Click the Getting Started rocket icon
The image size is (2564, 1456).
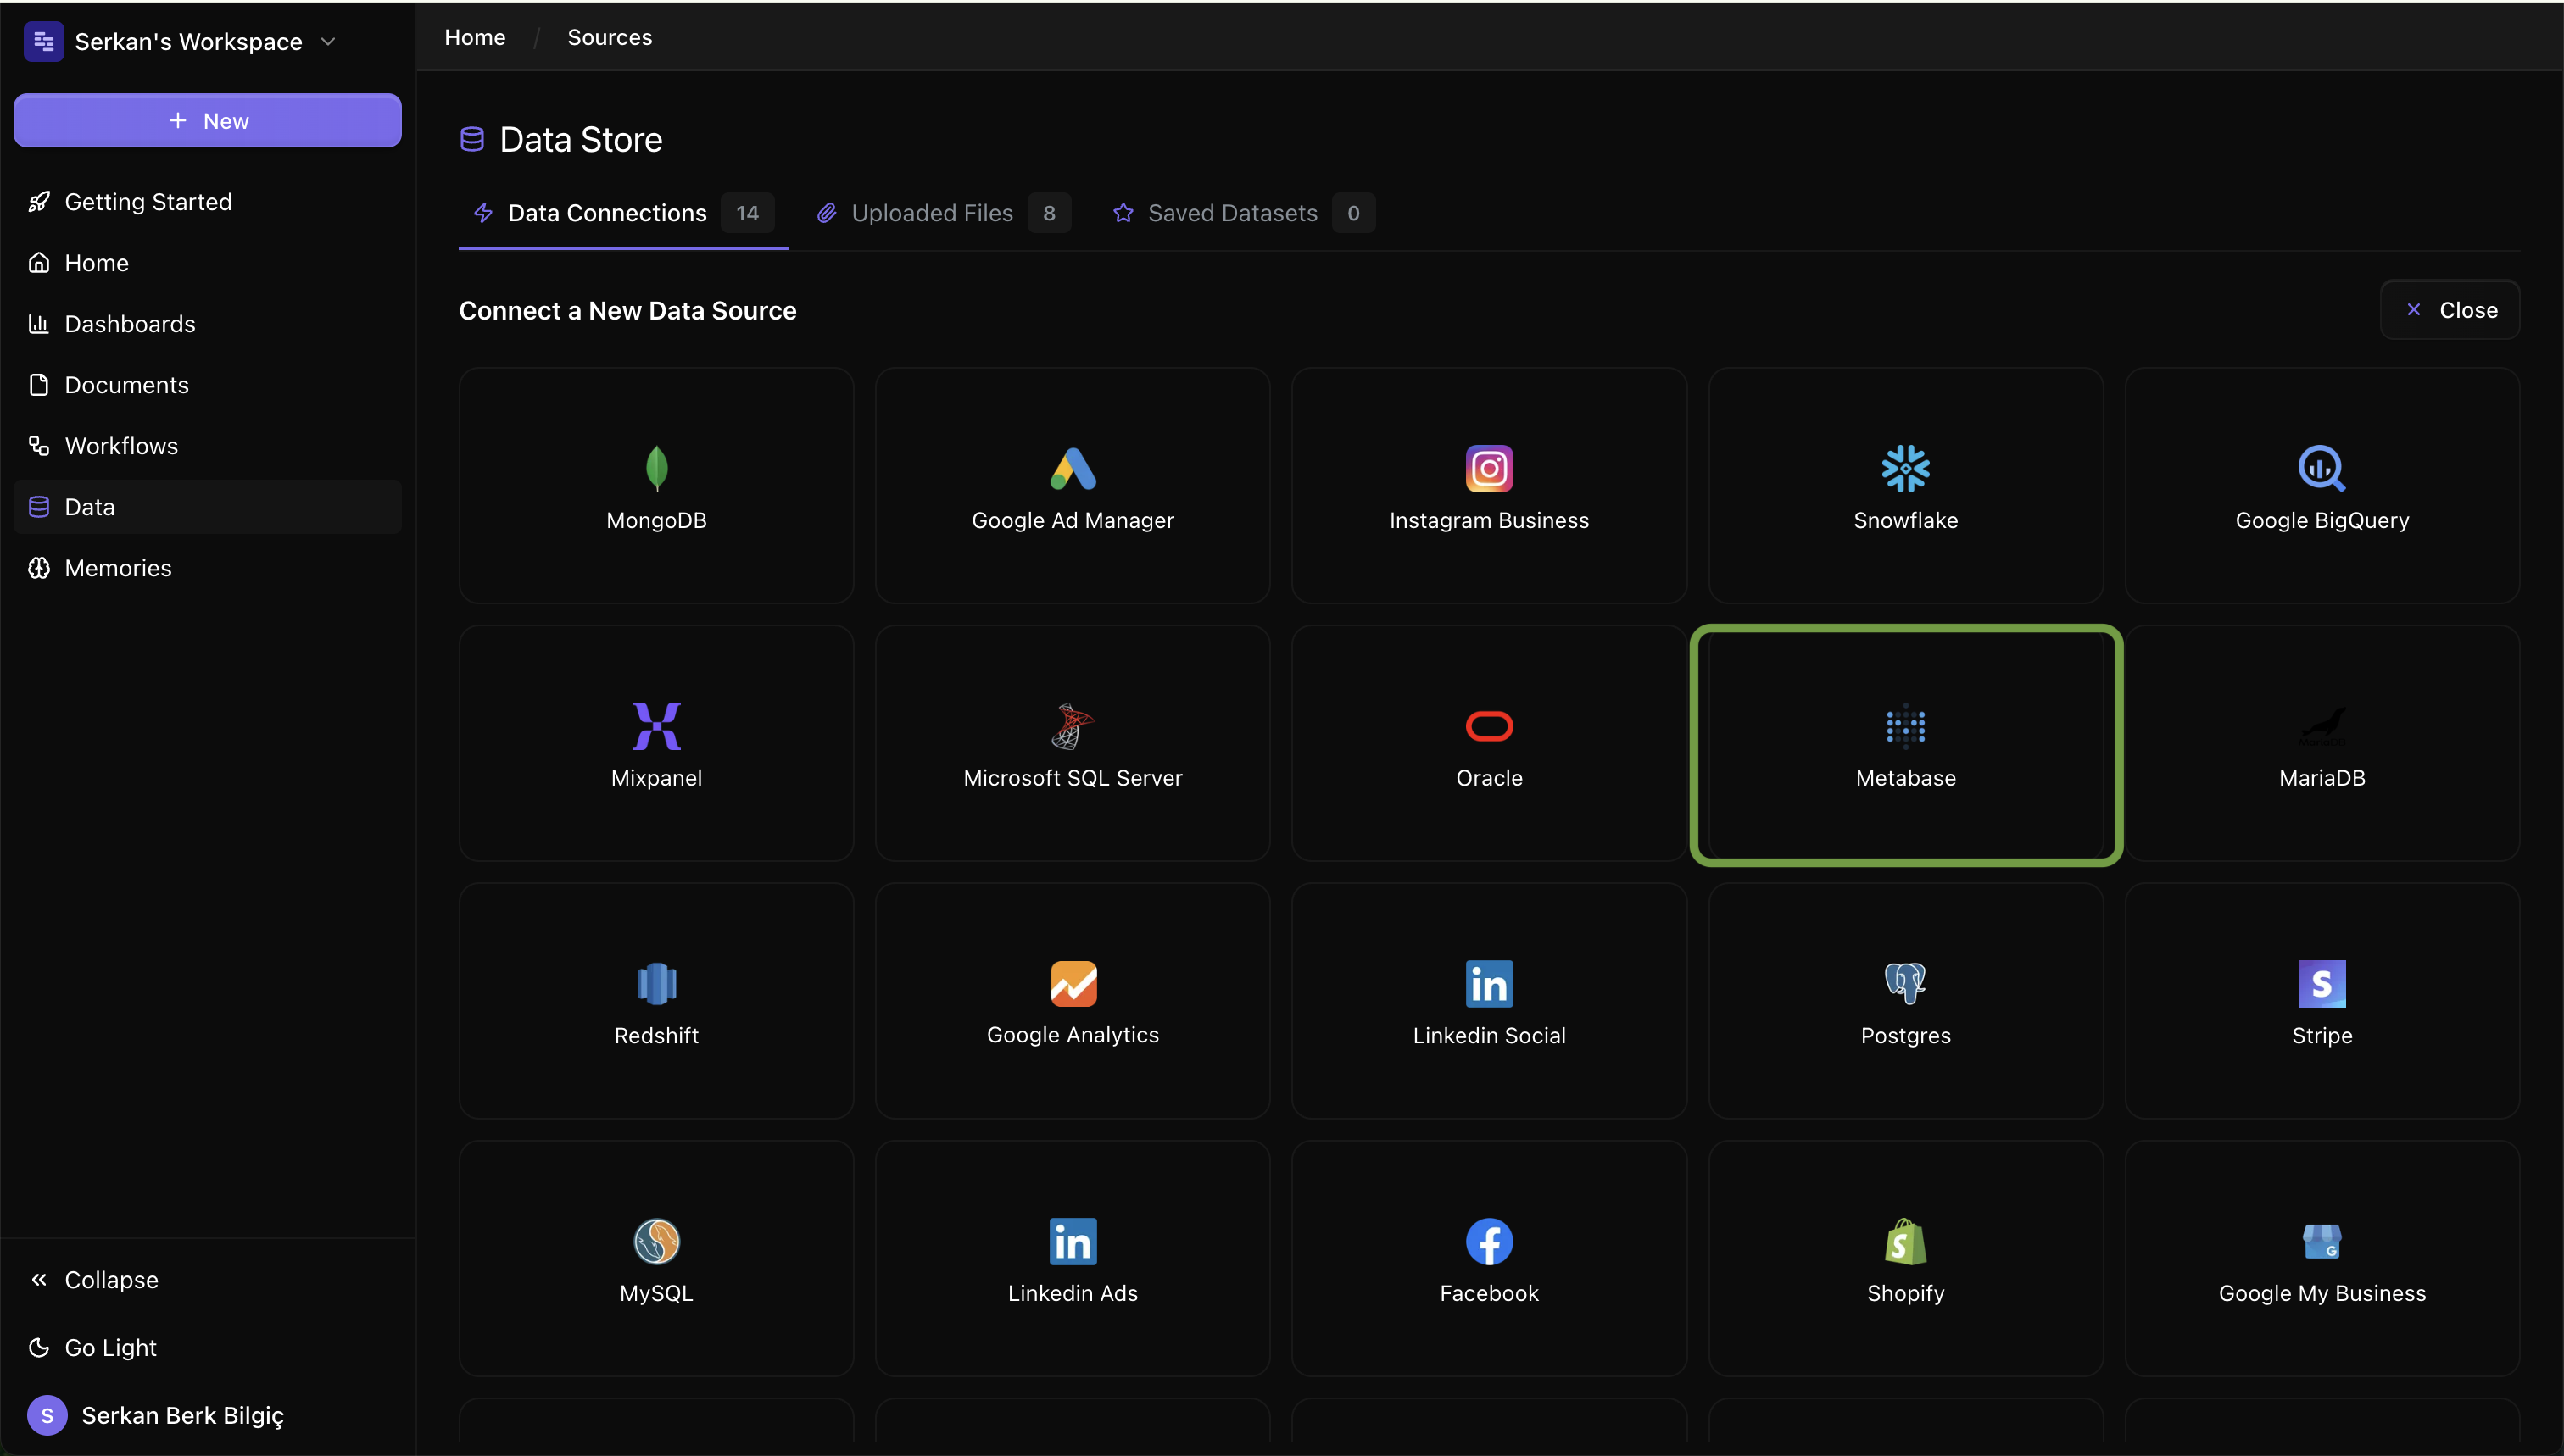39,202
